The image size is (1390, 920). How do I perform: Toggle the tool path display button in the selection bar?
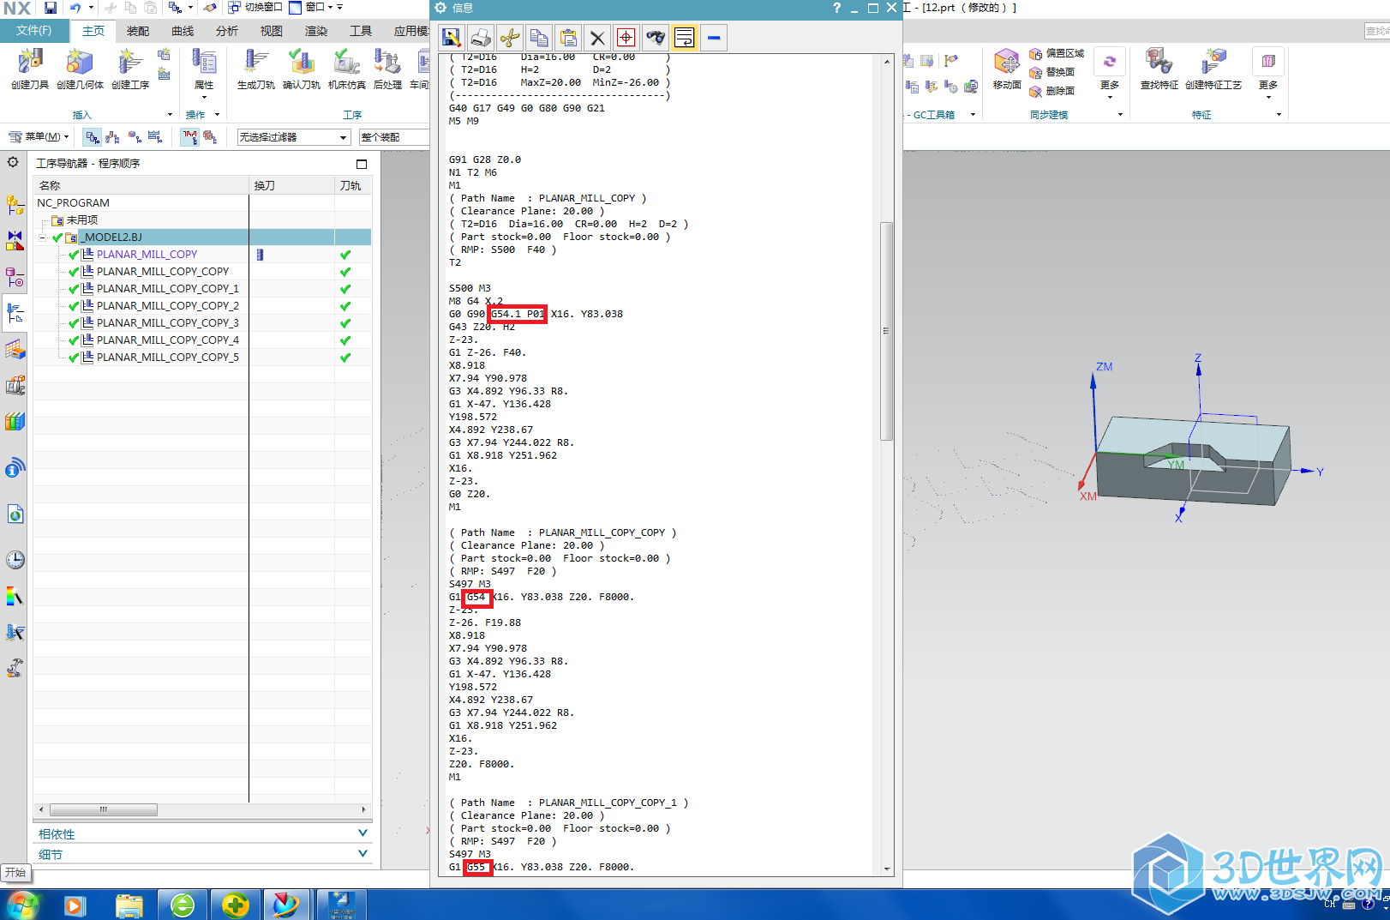pyautogui.click(x=190, y=137)
